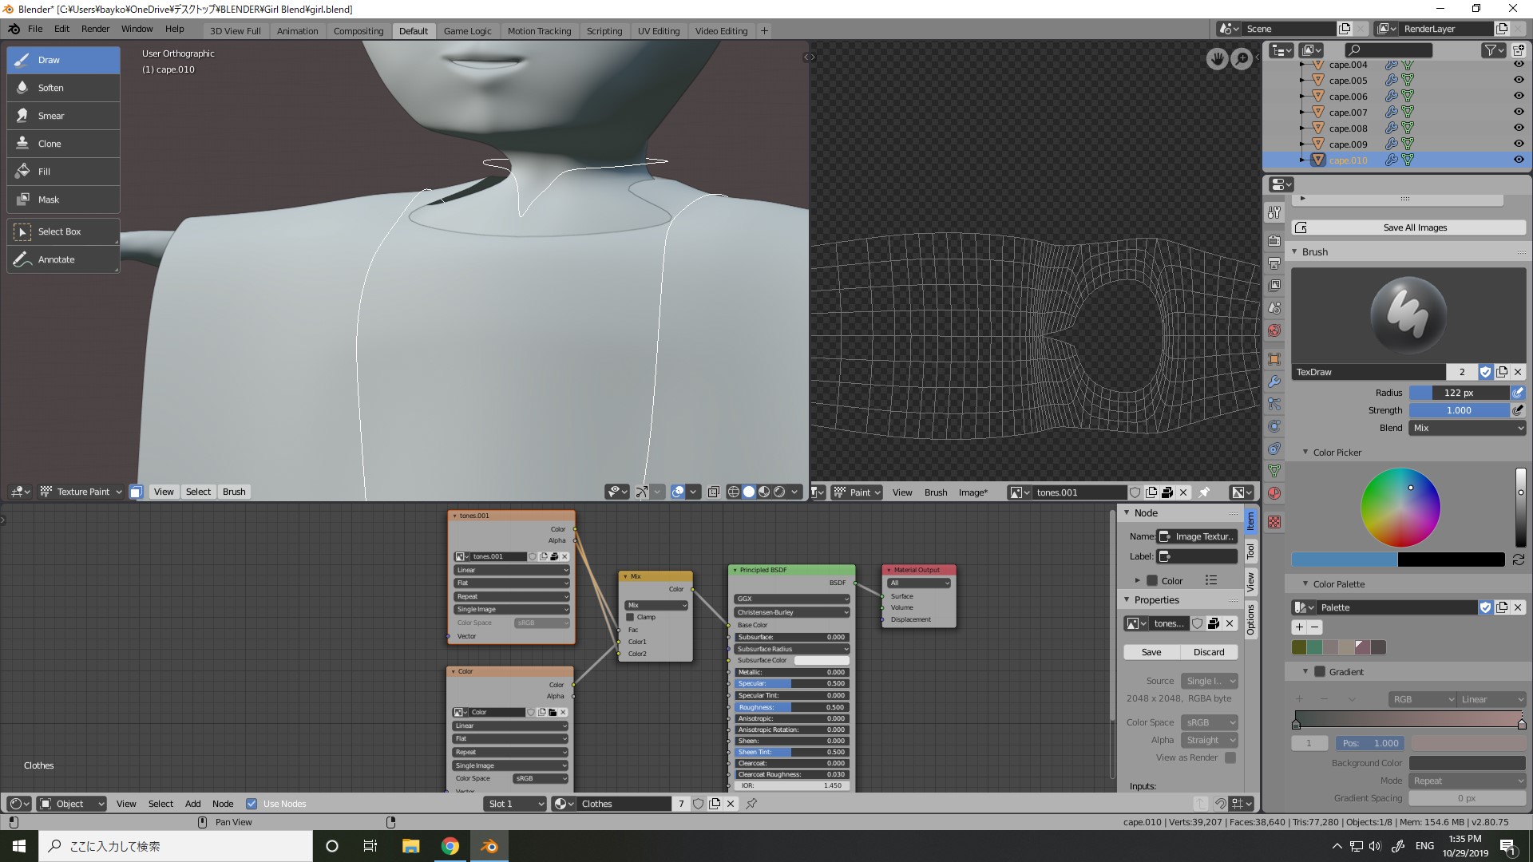Open the Blend mode dropdown set to Mix
Image resolution: width=1533 pixels, height=862 pixels.
pyautogui.click(x=1467, y=428)
